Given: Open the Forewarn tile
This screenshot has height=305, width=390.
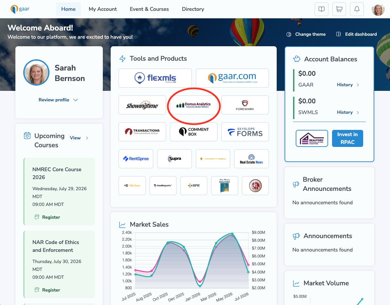Looking at the screenshot, I should [x=245, y=105].
